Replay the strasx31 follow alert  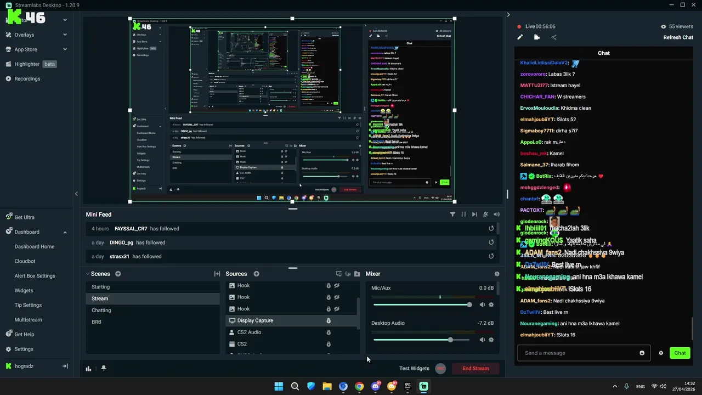coord(491,256)
